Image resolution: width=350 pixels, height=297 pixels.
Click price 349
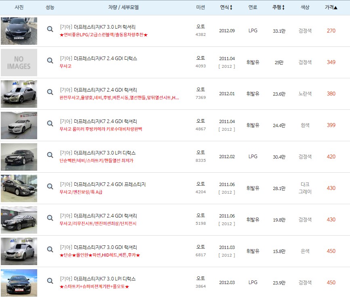click(x=331, y=62)
